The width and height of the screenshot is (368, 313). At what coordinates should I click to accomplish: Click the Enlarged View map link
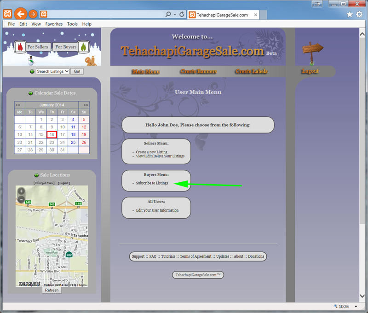[x=44, y=183]
